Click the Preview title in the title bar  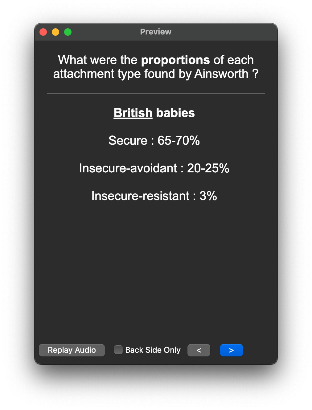pyautogui.click(x=156, y=32)
